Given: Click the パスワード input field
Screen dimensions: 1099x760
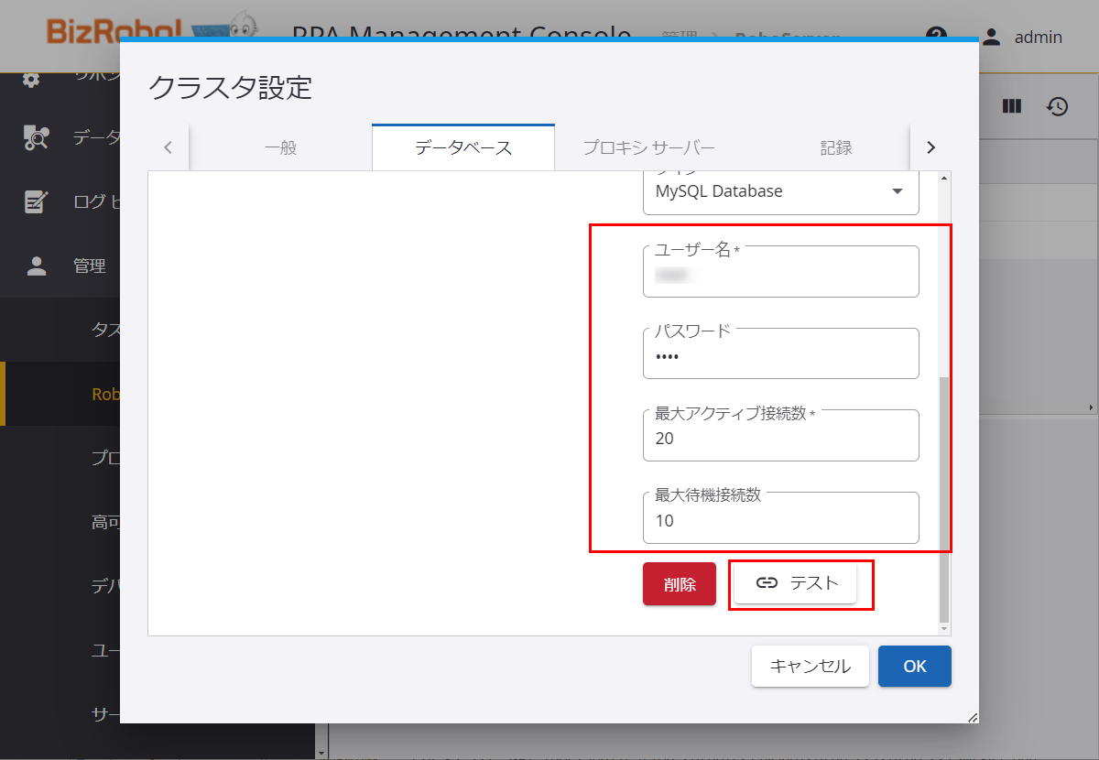Looking at the screenshot, I should tap(781, 354).
